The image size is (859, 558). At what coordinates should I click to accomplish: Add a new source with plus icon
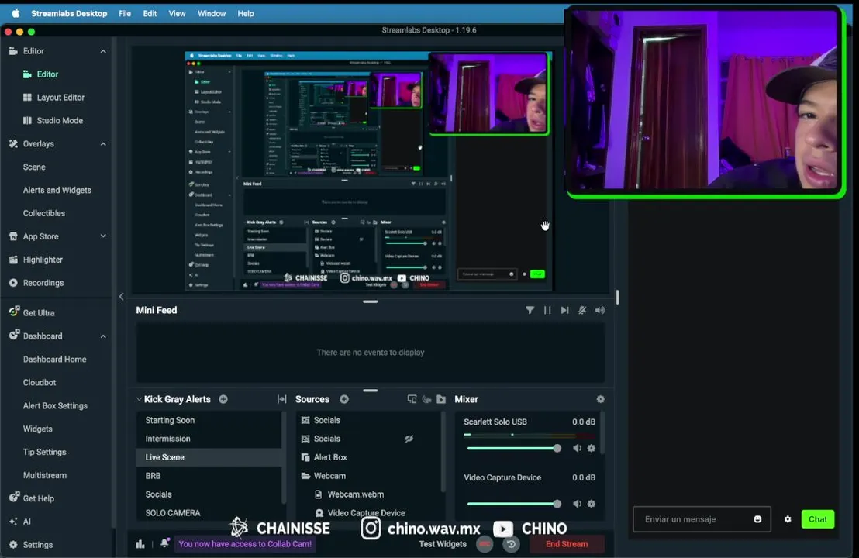344,399
